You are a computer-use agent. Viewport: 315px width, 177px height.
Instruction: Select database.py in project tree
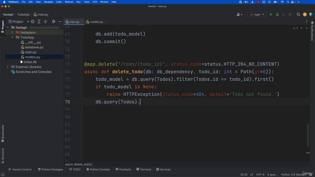(32, 47)
